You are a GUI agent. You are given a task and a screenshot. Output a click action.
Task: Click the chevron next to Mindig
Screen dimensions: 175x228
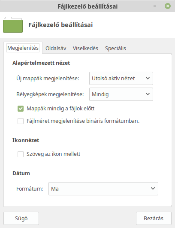tap(148, 94)
